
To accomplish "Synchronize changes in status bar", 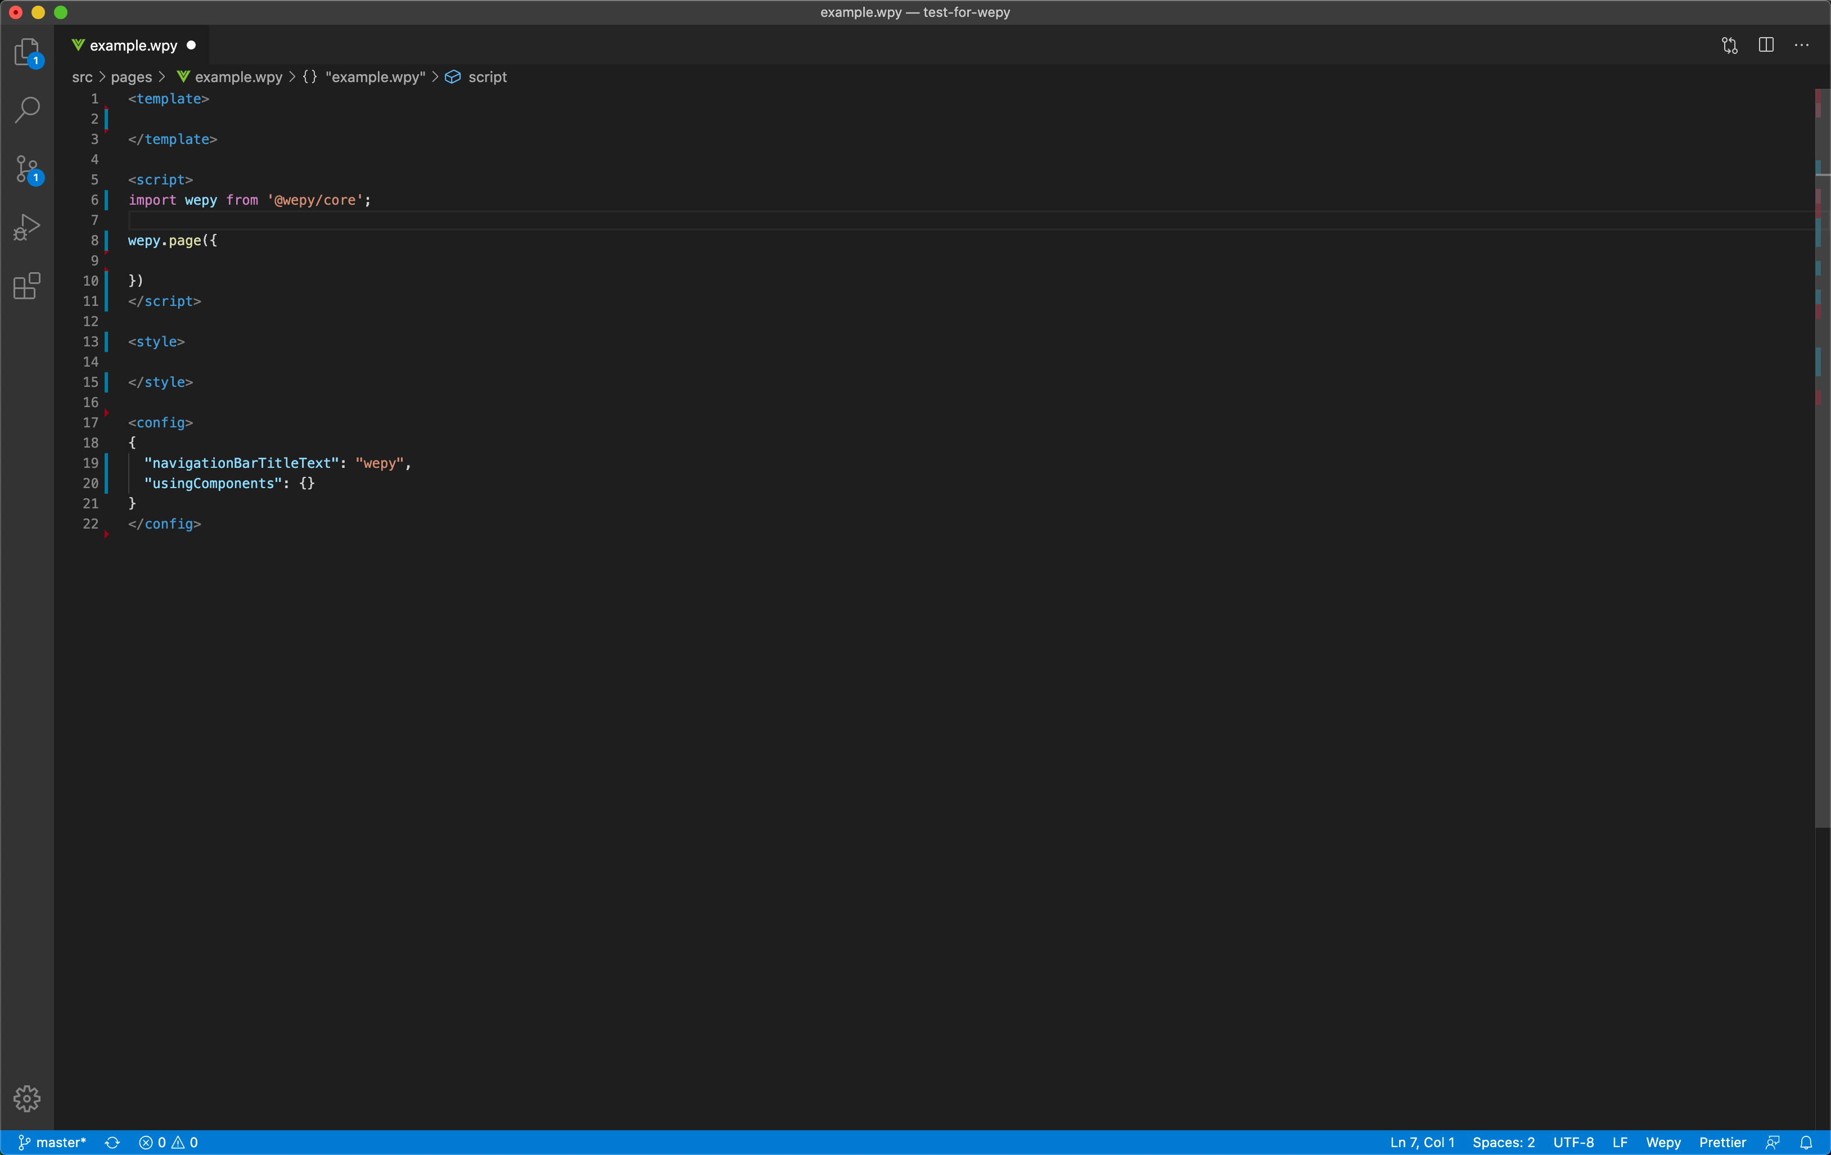I will (x=112, y=1142).
